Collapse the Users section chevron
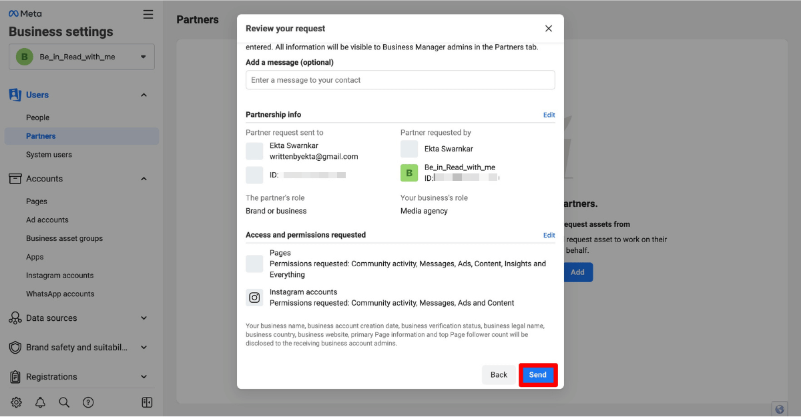Image resolution: width=801 pixels, height=417 pixels. coord(144,95)
